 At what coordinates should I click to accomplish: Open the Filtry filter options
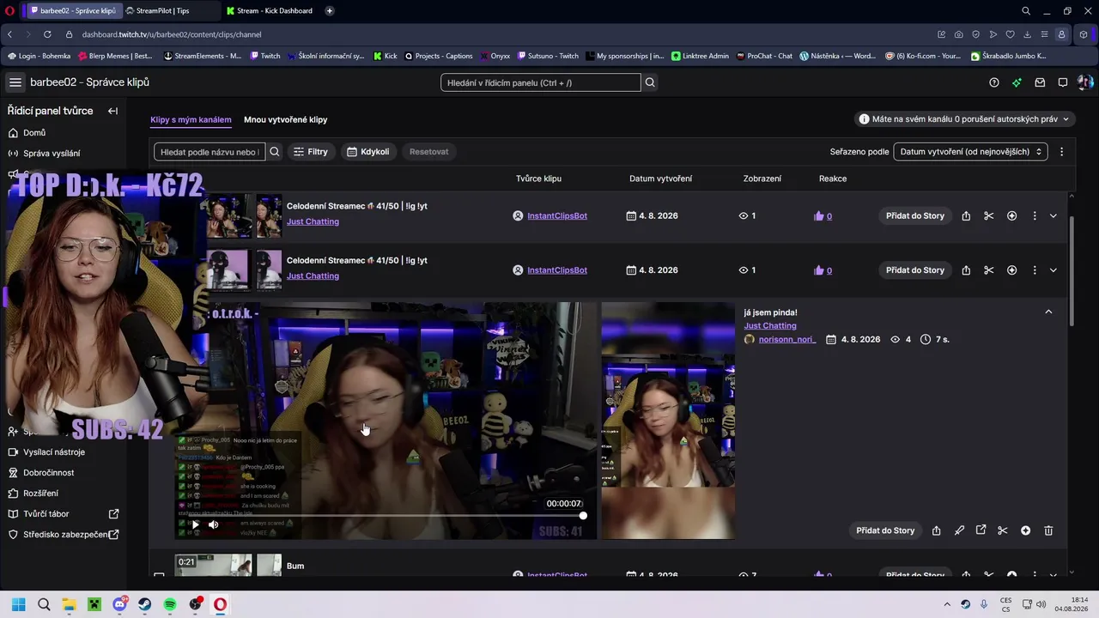pos(311,152)
